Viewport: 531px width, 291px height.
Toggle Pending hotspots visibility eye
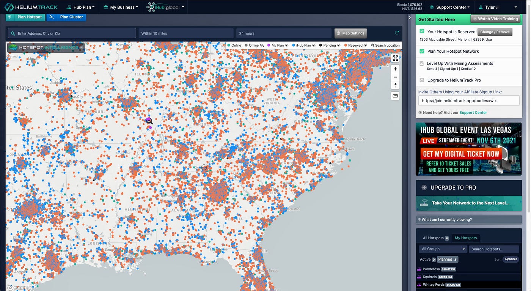coord(338,46)
